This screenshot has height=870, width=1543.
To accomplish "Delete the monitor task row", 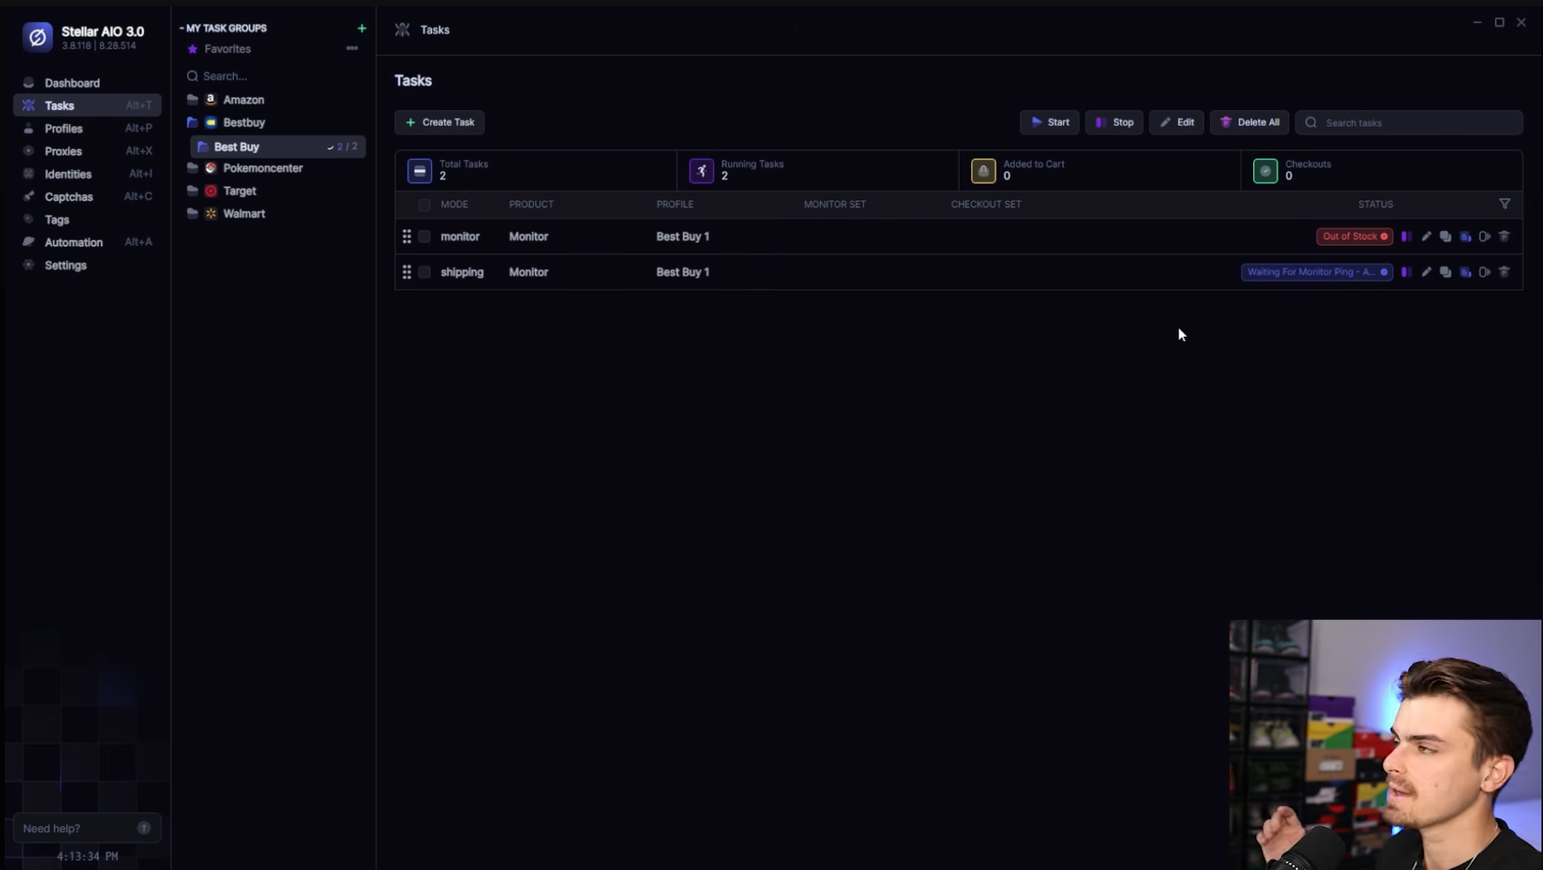I will 1504,236.
